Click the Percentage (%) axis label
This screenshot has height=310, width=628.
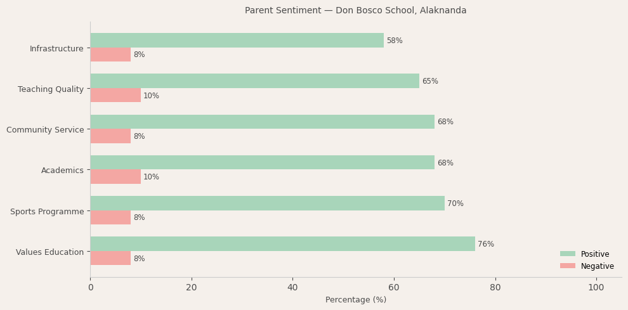[355, 300]
